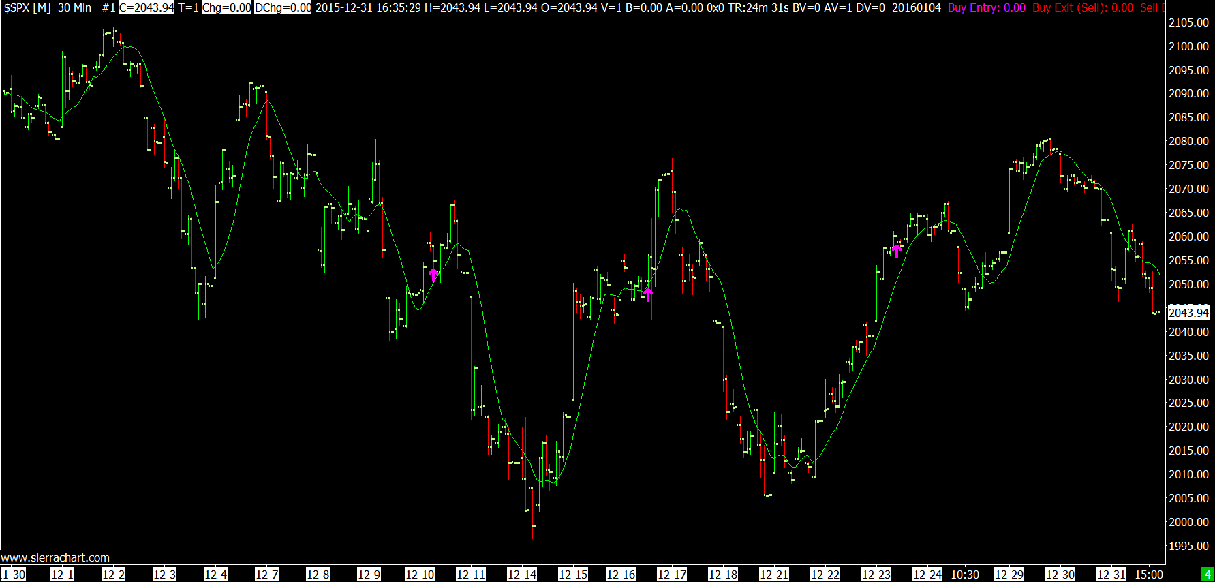Click the 12-23 date label on time axis
The width and height of the screenshot is (1215, 582).
pos(876,575)
